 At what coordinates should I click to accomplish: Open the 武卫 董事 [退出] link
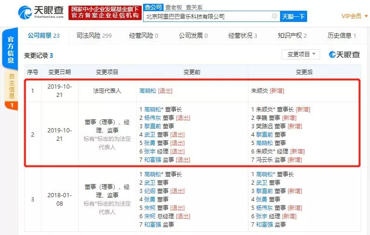coord(164,135)
